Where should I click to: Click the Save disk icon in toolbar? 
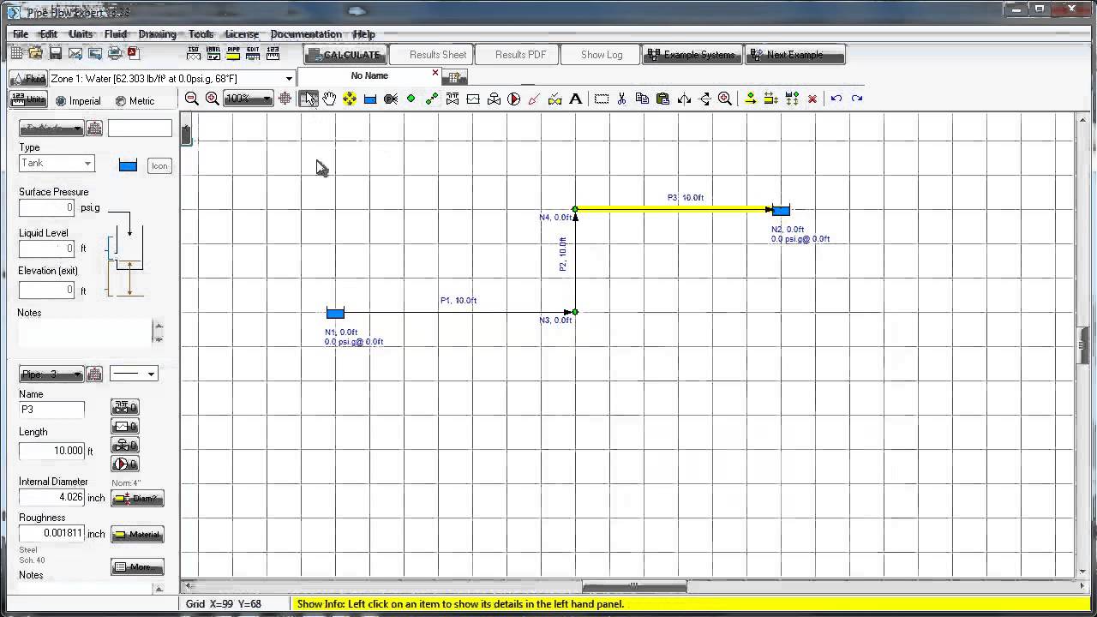(56, 53)
